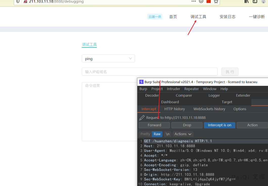This screenshot has height=186, width=268.
Task: Click the Burp Suite lightning logo icon
Action: pos(141,82)
